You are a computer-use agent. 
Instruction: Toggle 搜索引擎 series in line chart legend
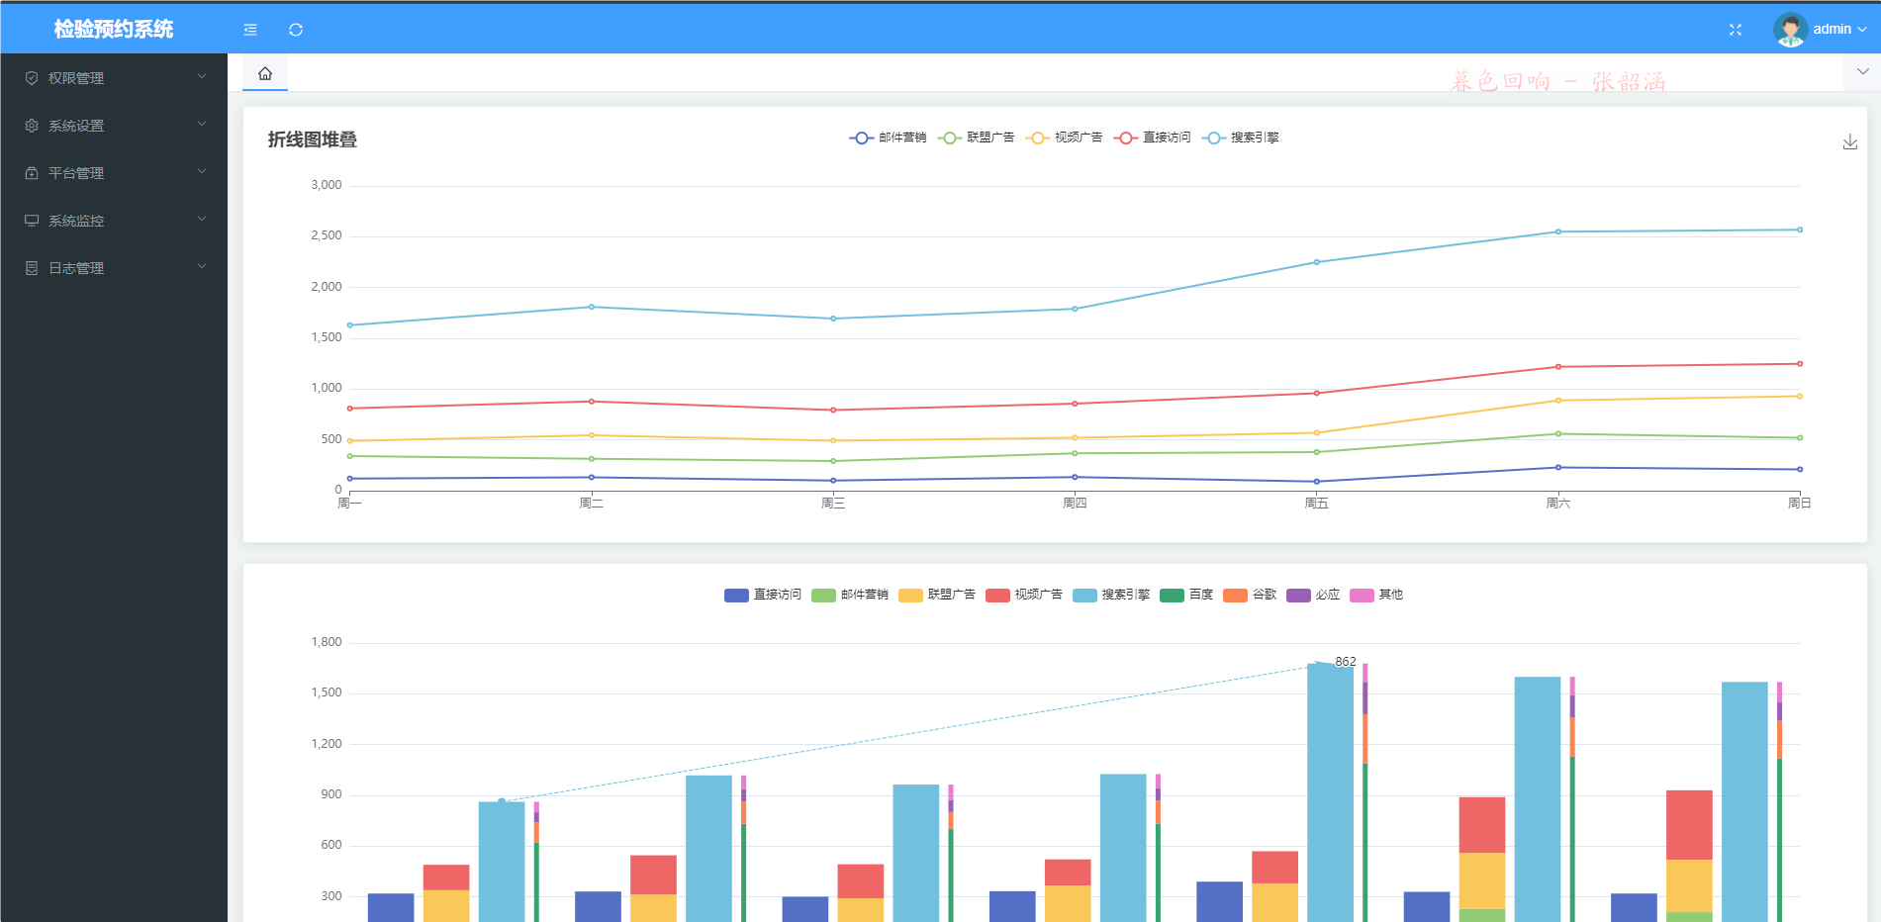click(1240, 138)
